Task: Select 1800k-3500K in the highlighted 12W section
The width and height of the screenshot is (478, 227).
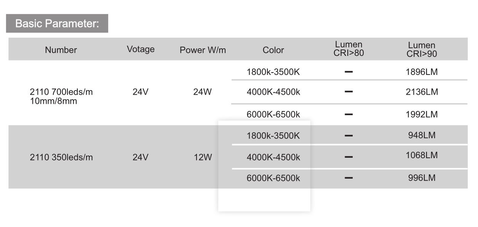Action: [273, 135]
